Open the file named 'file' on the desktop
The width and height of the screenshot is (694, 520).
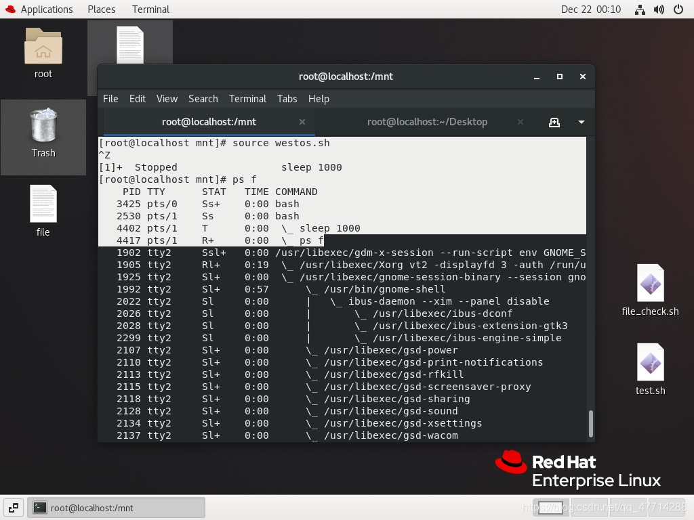[43, 203]
